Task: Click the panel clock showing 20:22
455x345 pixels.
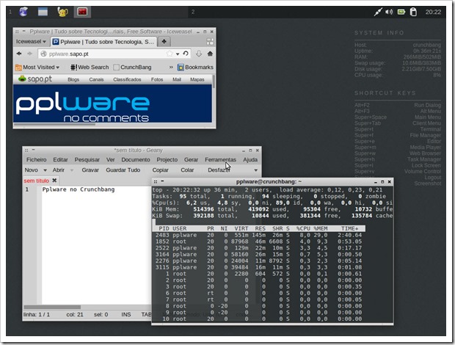Action: coord(433,12)
